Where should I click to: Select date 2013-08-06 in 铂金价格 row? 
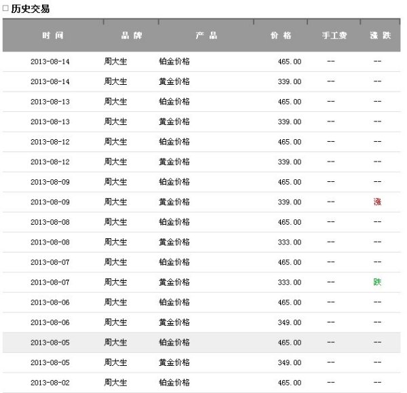tap(50, 302)
